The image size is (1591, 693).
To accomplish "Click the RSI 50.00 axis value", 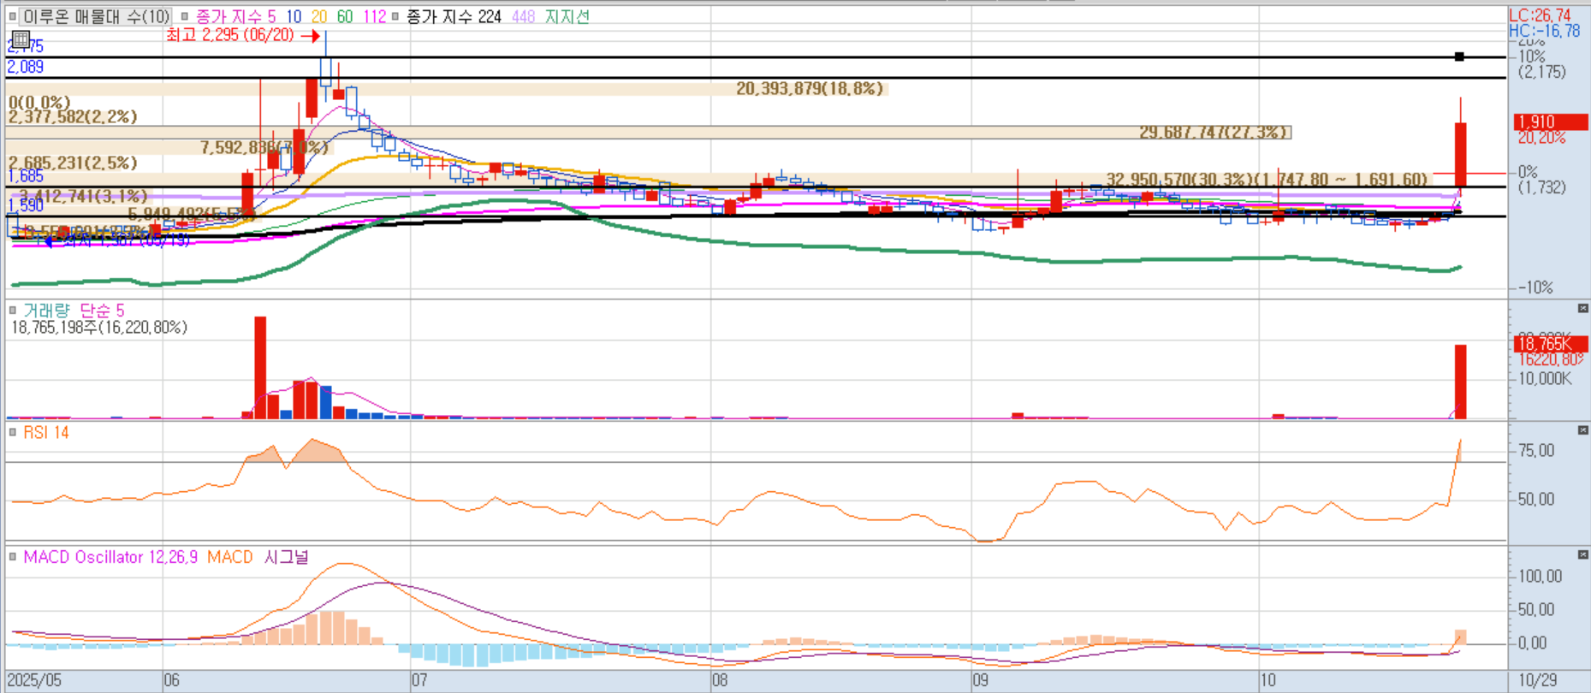I will (x=1536, y=499).
